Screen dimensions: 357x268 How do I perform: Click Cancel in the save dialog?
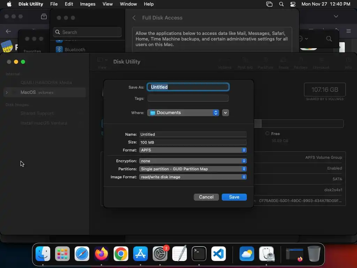tap(206, 197)
